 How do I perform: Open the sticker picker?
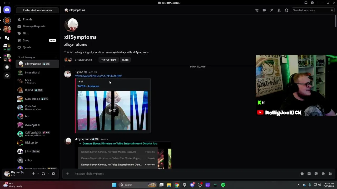pos(316,174)
